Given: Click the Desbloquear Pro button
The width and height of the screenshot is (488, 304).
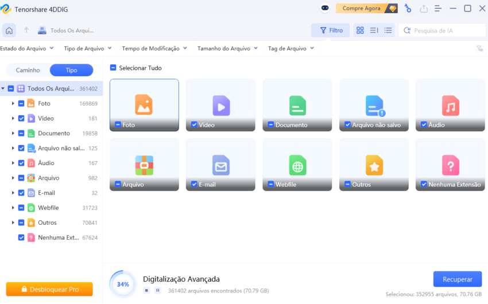Looking at the screenshot, I should 49,289.
